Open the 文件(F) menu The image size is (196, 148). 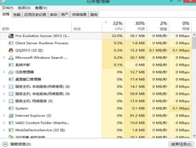(x=8, y=8)
